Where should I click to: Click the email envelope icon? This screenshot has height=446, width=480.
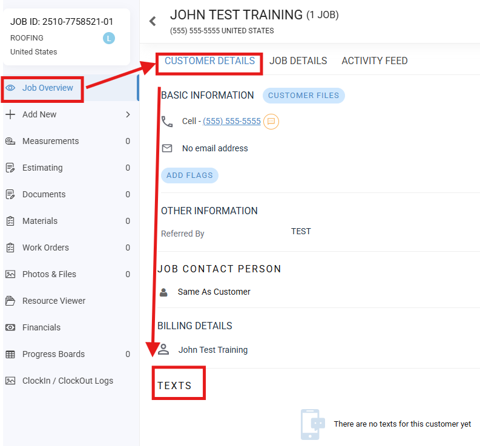point(167,148)
